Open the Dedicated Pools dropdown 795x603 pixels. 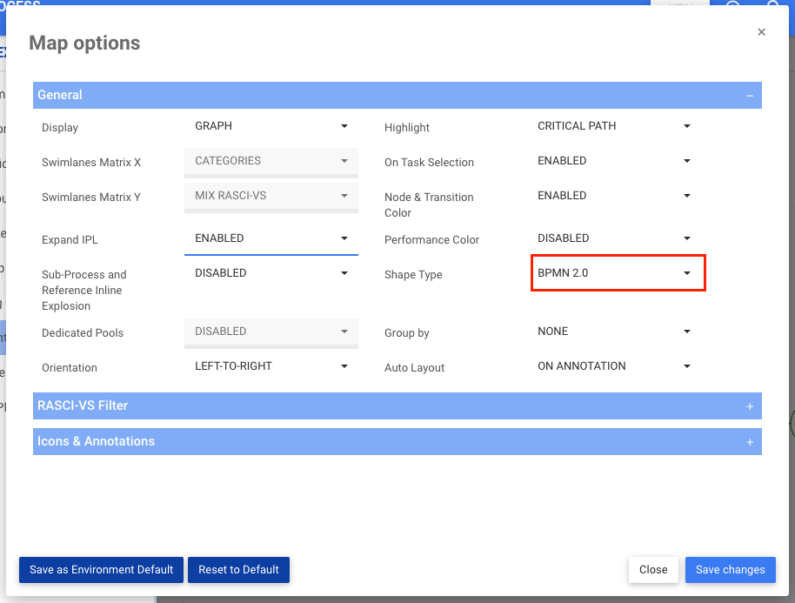271,332
